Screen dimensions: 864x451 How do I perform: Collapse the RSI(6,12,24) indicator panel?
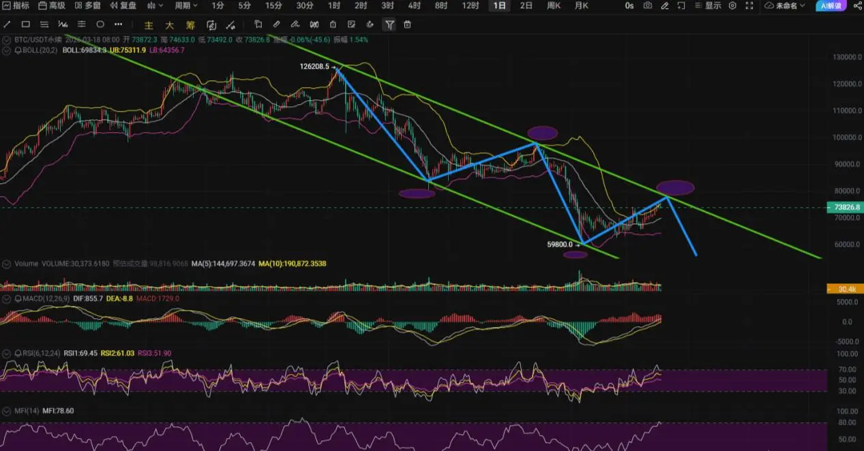(x=6, y=354)
